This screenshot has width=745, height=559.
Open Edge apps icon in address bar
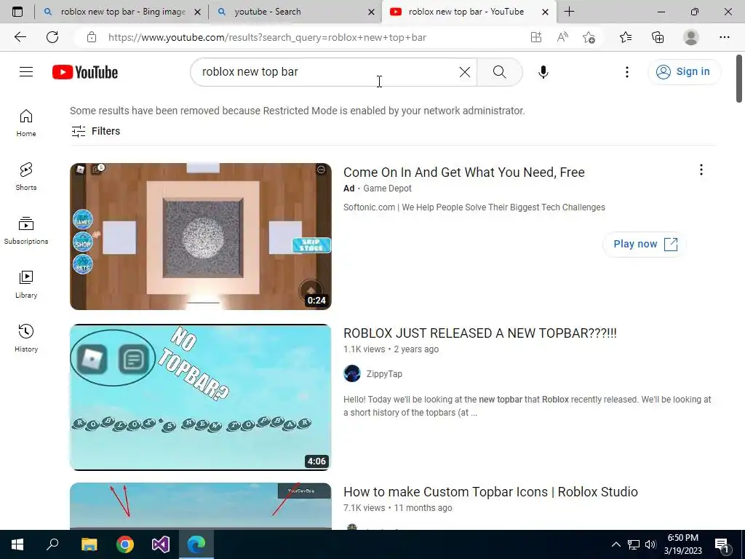click(x=536, y=37)
